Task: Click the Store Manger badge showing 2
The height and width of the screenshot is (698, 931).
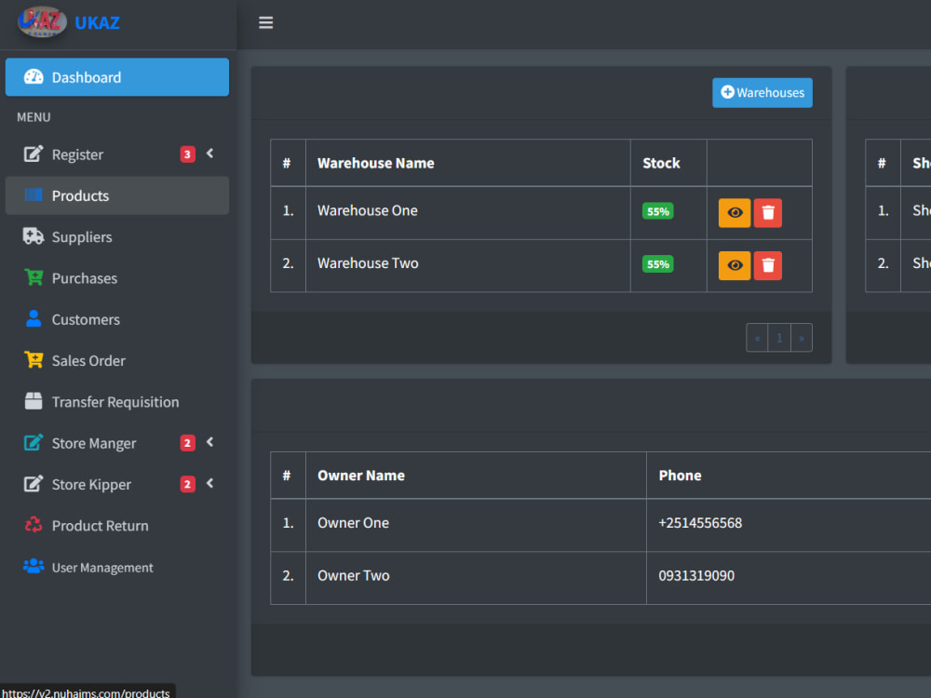Action: tap(188, 443)
